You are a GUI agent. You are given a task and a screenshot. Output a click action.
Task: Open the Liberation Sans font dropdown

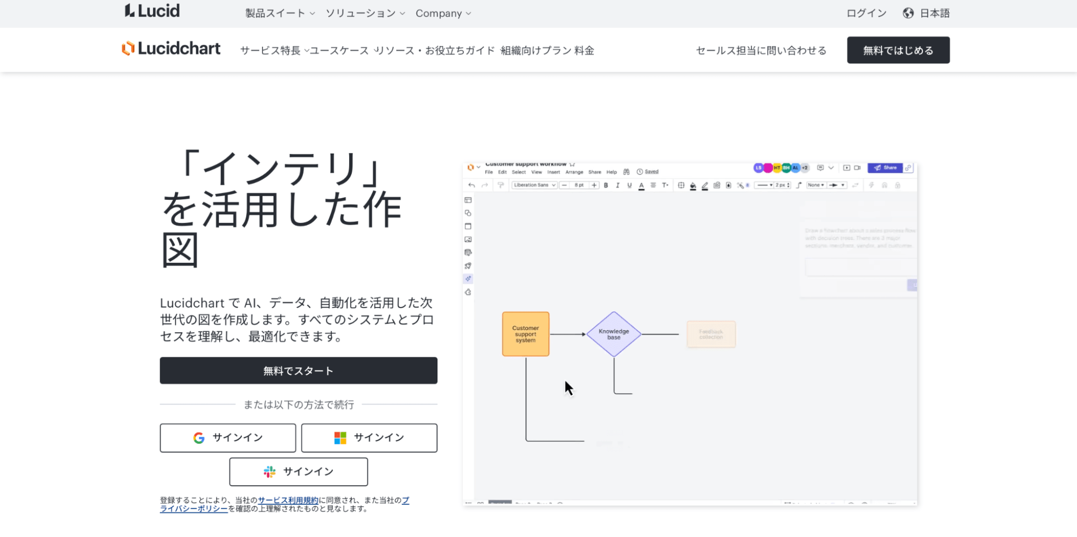[534, 185]
